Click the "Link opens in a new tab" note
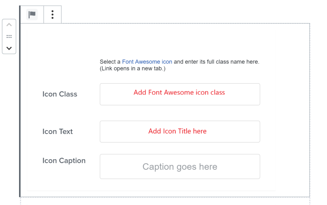Screen dimensions: 327x205 pyautogui.click(x=133, y=69)
